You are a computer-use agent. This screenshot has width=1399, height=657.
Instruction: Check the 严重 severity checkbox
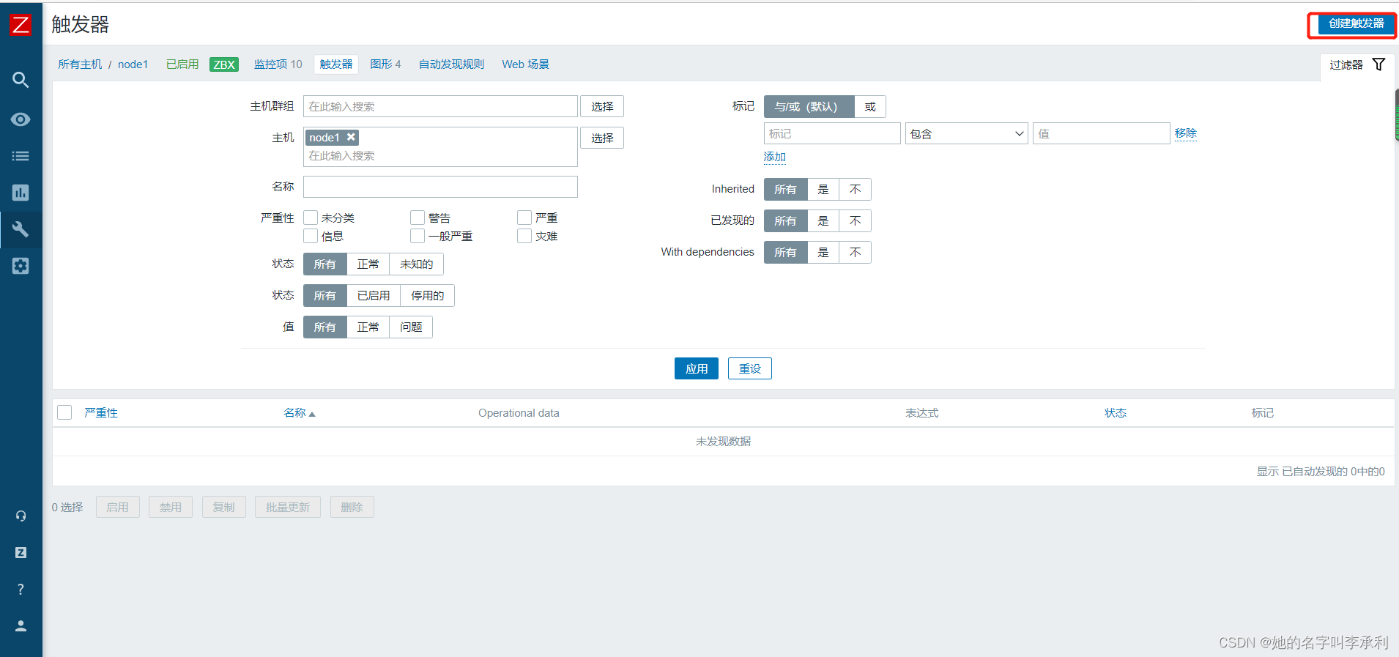[524, 218]
